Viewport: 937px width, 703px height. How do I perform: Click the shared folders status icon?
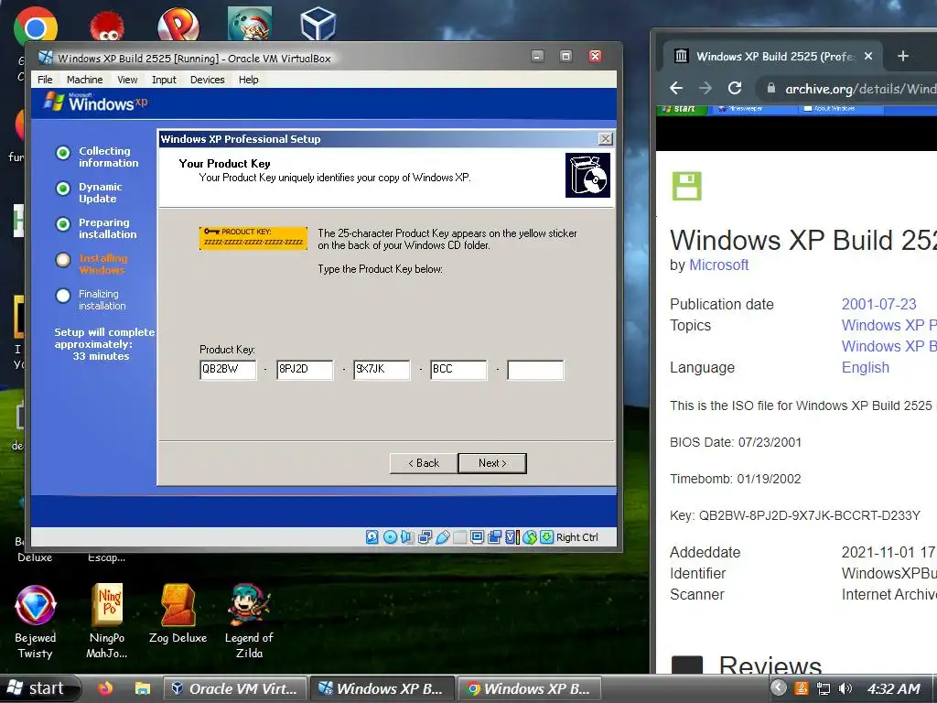[x=459, y=536]
